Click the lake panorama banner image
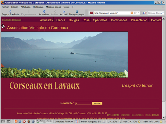The height and width of the screenshot is (124, 166). click(64, 55)
